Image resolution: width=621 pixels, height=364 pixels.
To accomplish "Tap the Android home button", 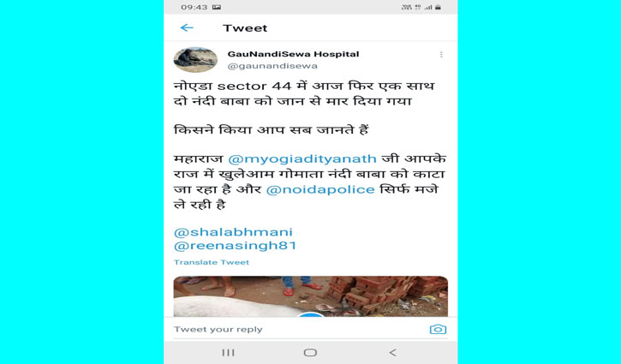I will click(x=310, y=353).
